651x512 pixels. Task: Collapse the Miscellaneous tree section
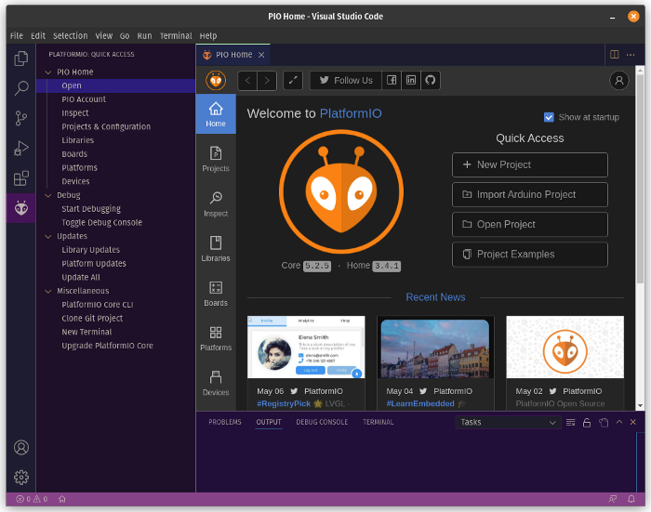coord(49,291)
